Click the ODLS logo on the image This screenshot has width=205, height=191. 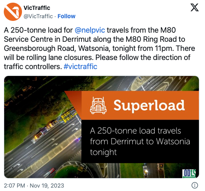[189, 174]
